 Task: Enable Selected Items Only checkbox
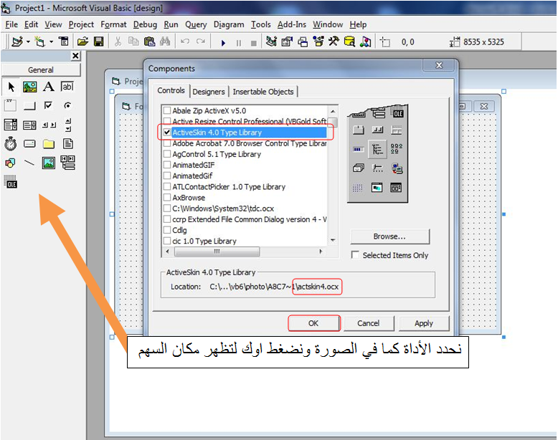tap(355, 255)
